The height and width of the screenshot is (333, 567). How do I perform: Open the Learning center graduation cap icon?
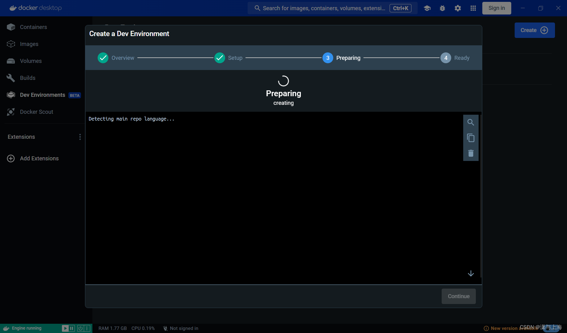pyautogui.click(x=427, y=8)
